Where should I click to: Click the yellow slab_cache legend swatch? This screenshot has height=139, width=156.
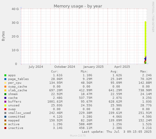[5, 90]
